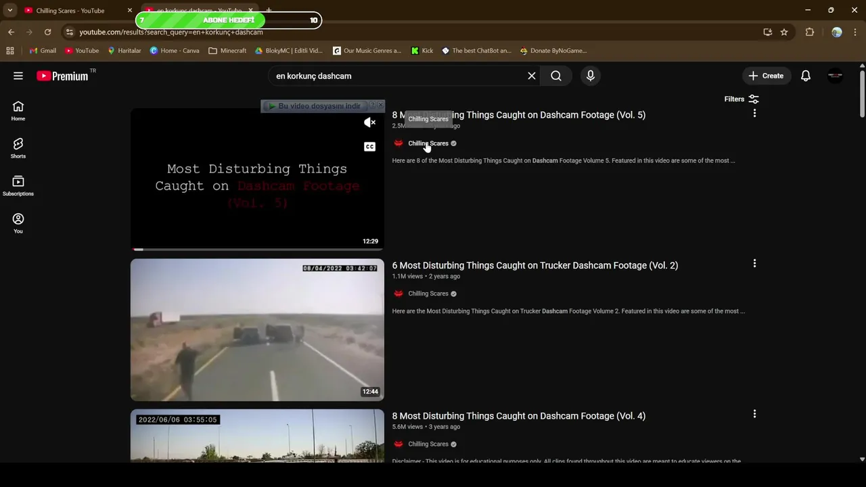Open the You section in sidebar
866x487 pixels.
pyautogui.click(x=18, y=224)
